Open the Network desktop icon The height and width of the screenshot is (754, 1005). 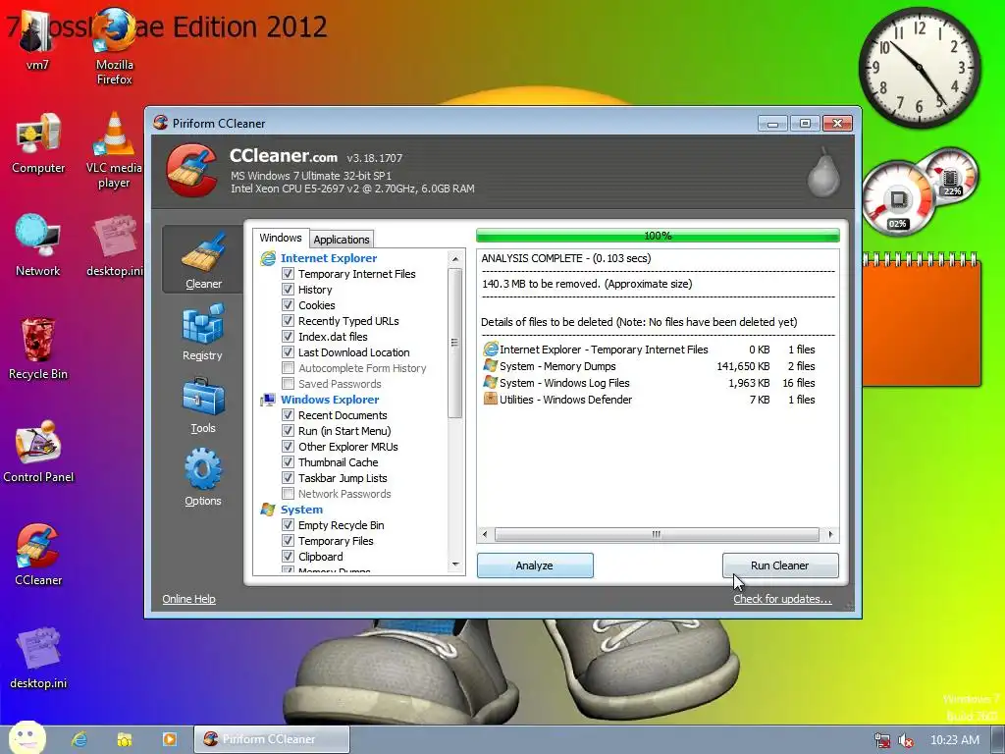pos(38,246)
